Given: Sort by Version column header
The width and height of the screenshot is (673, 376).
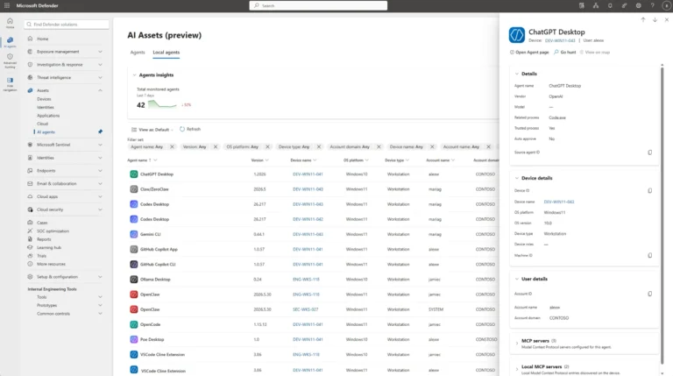Looking at the screenshot, I should (259, 160).
